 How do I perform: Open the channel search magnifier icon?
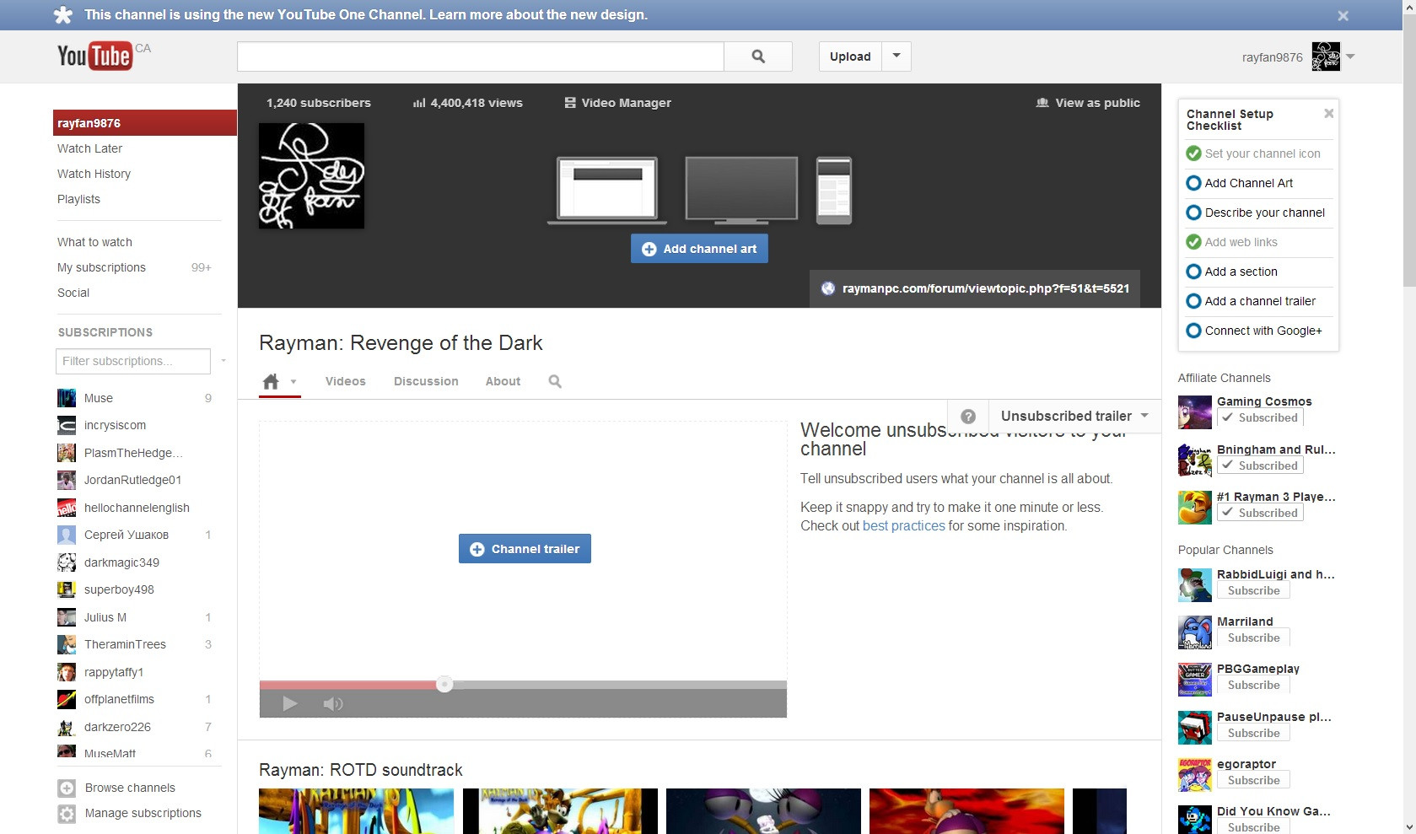[555, 381]
